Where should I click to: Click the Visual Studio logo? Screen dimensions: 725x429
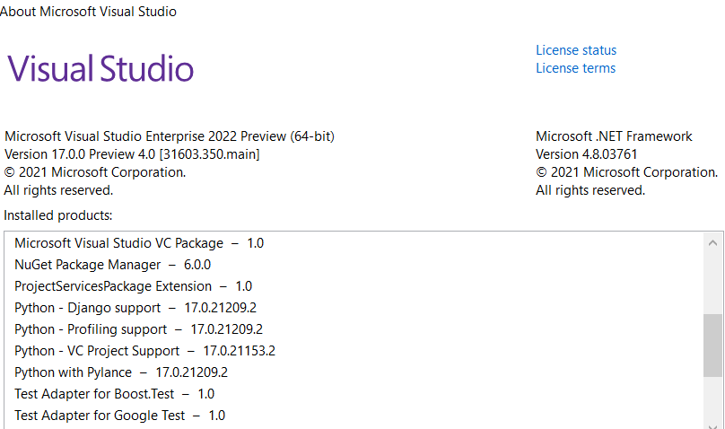[x=100, y=68]
